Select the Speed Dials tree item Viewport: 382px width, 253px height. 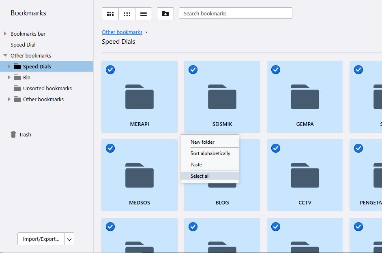[x=38, y=66]
